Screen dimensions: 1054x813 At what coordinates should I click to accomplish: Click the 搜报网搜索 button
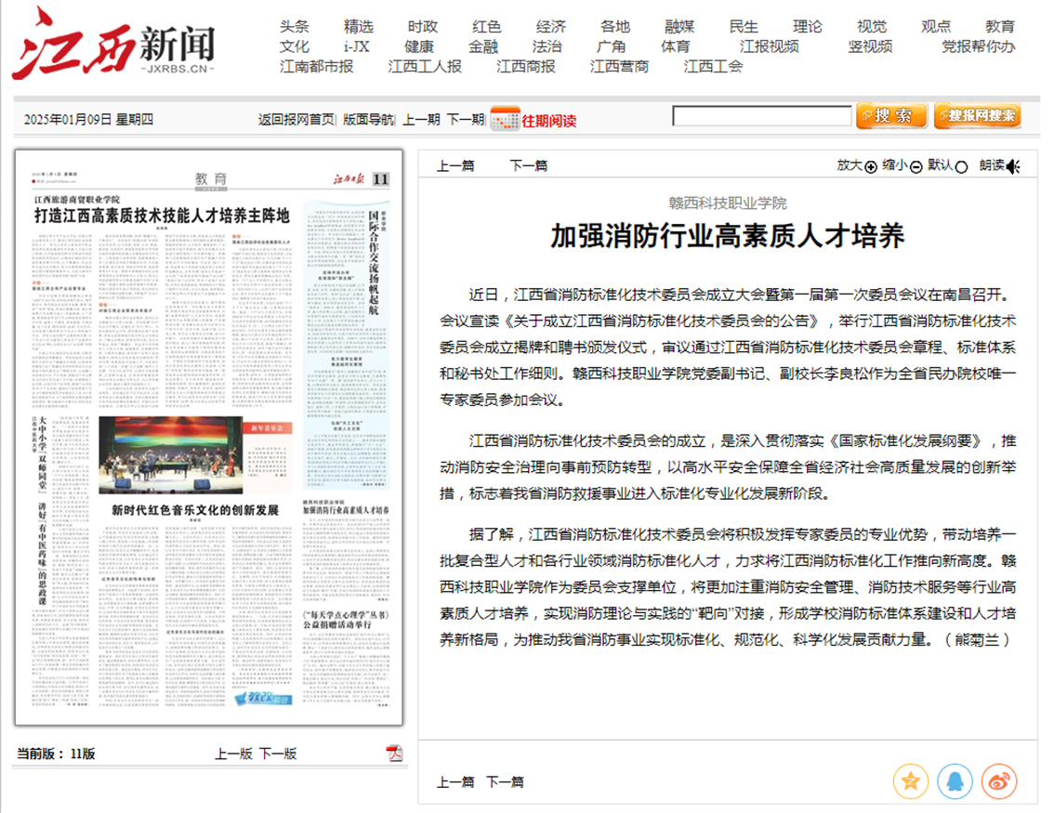[x=977, y=115]
